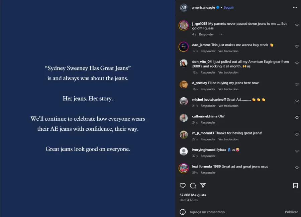Open emoji picker in comment box
This screenshot has height=217, width=301.
pyautogui.click(x=183, y=212)
